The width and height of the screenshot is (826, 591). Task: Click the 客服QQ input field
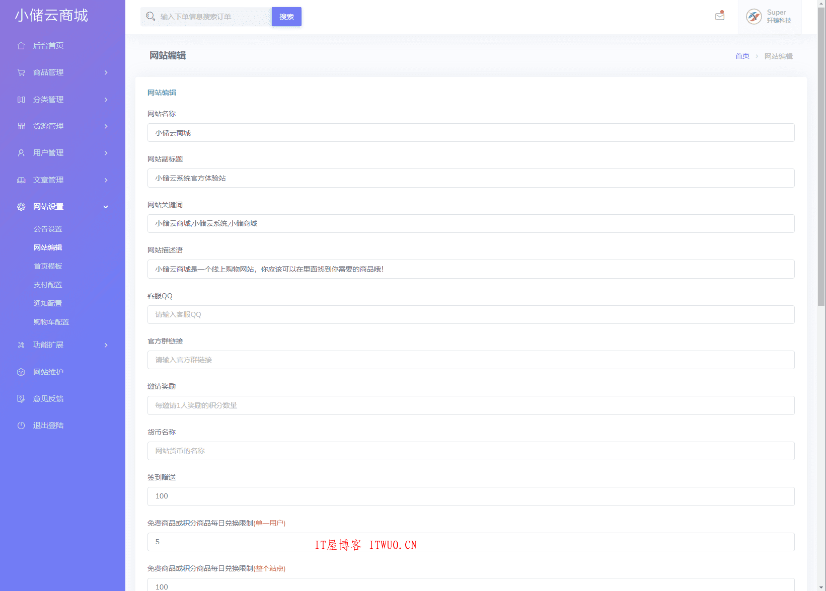tap(471, 314)
